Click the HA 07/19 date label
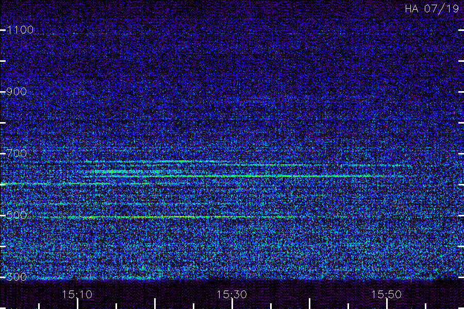This screenshot has height=309, width=464. (432, 9)
